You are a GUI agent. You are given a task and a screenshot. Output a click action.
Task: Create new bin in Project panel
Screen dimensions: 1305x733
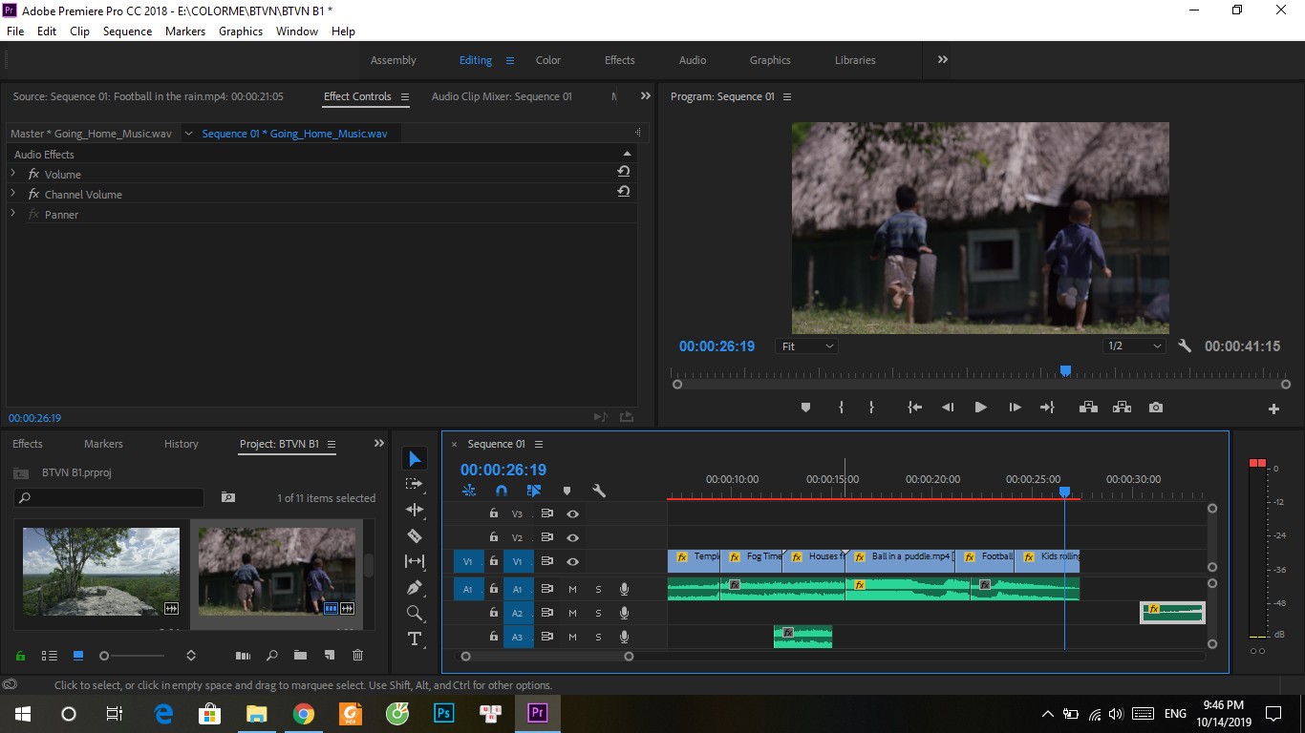point(300,656)
